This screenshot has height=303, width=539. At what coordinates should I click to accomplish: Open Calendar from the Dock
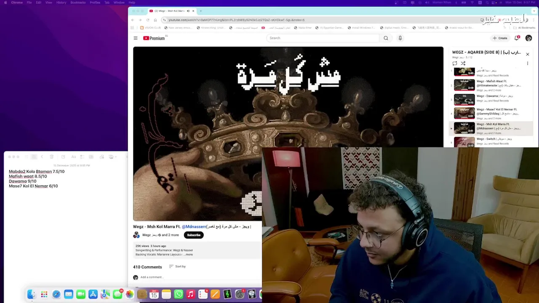click(154, 294)
